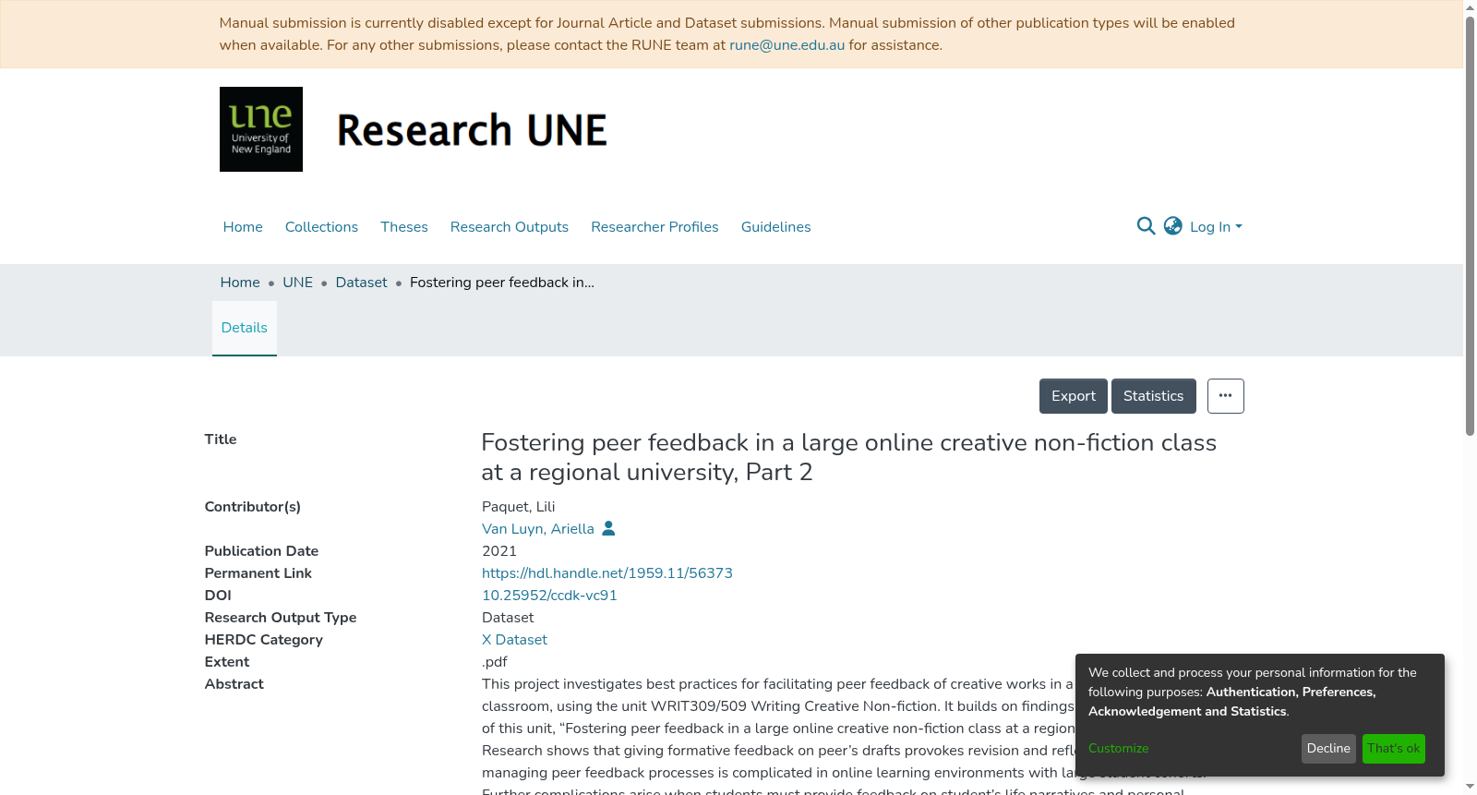1477x795 pixels.
Task: Open the hdl.handle.net permanent link
Action: point(607,573)
